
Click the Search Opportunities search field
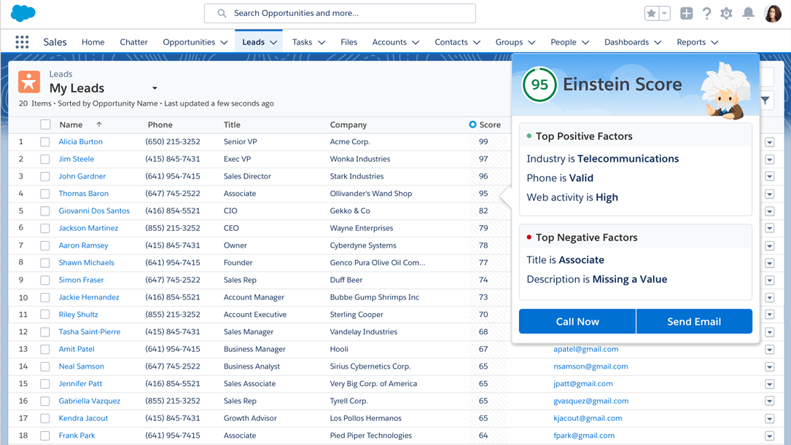[x=340, y=13]
